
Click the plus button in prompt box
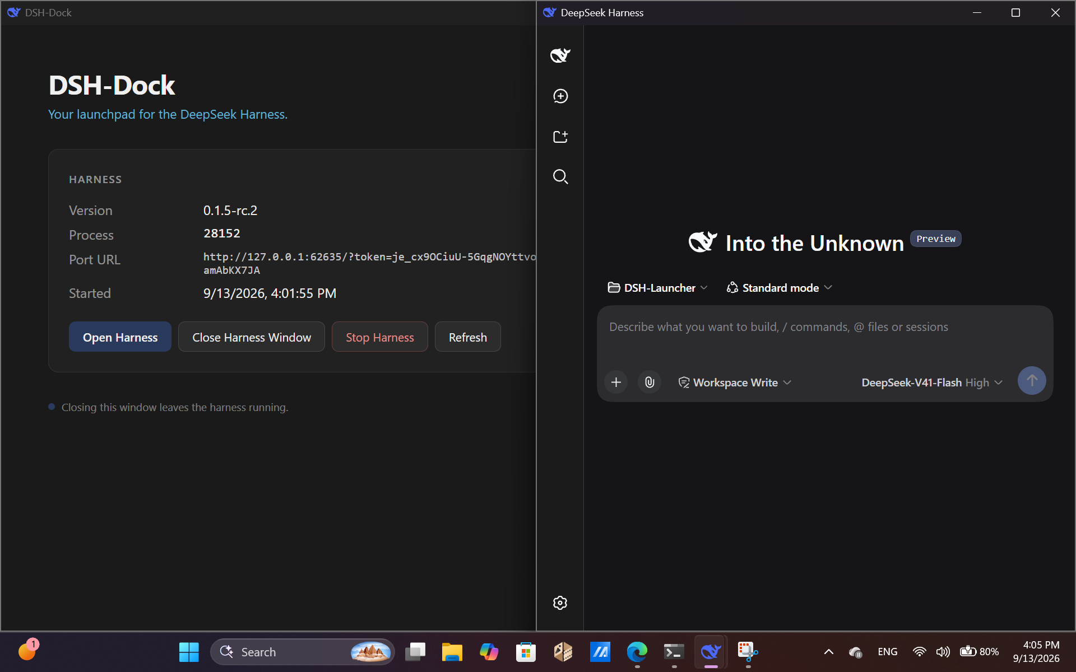(x=616, y=382)
